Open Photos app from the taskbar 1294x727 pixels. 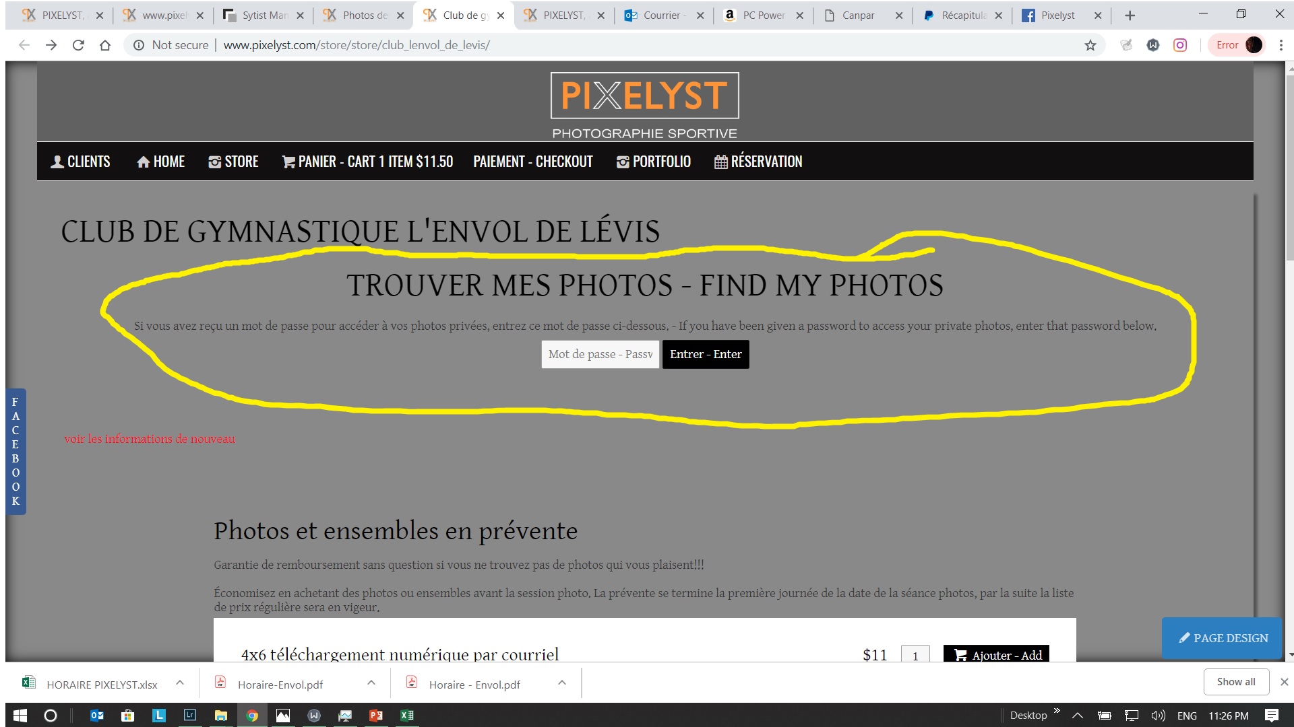283,716
